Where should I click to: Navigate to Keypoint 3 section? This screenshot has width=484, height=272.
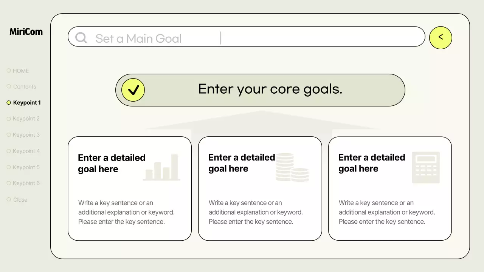coord(26,135)
